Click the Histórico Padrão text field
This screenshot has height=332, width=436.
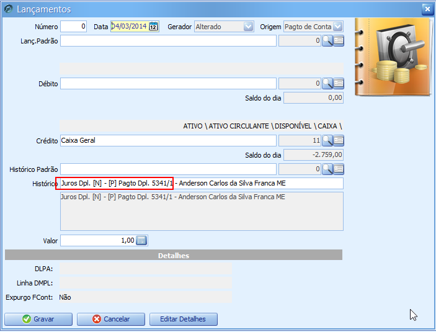coord(168,169)
